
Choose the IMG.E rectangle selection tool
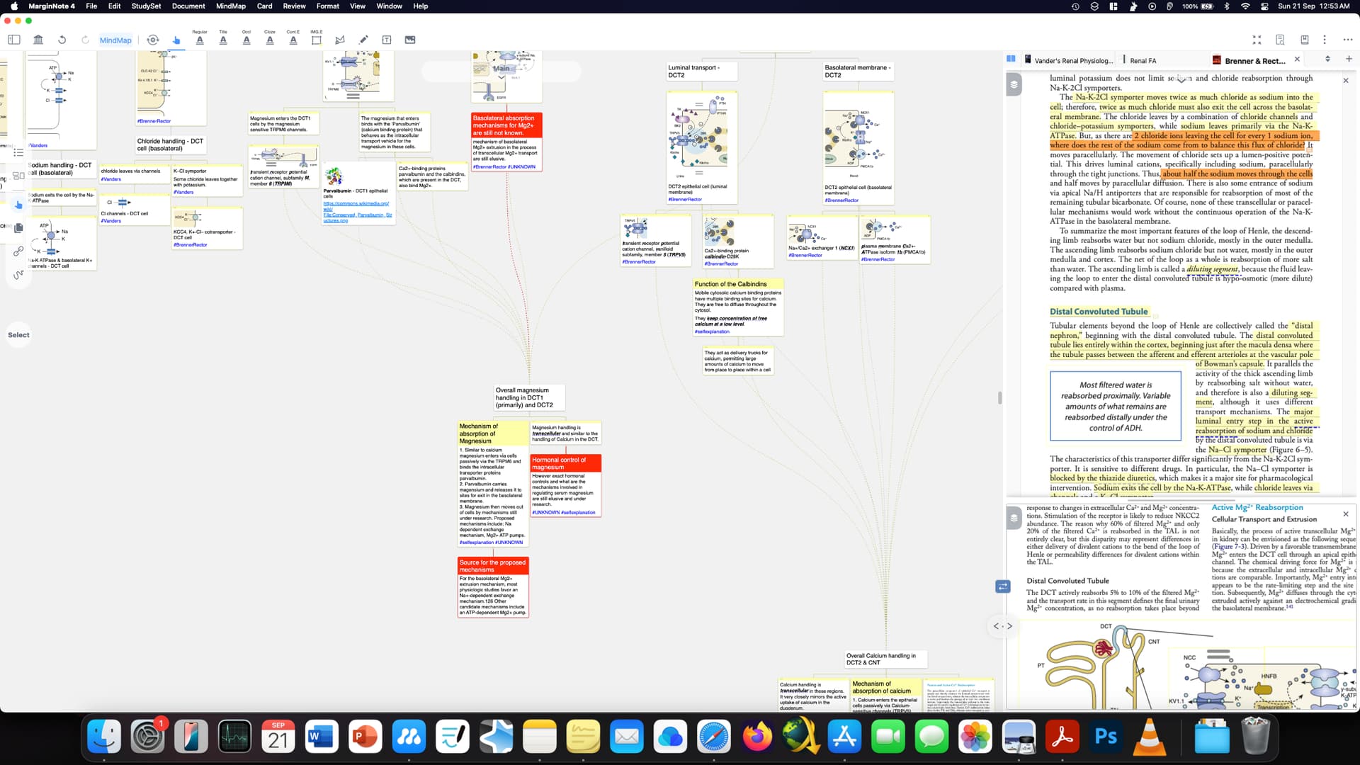pyautogui.click(x=316, y=40)
